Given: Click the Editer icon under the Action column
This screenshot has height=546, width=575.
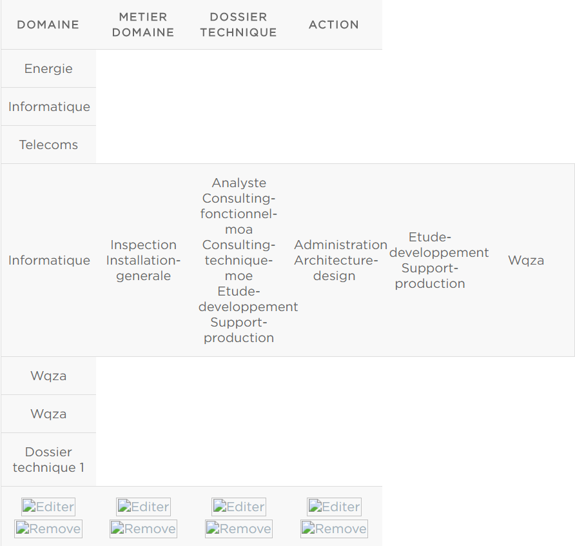Looking at the screenshot, I should pos(334,507).
